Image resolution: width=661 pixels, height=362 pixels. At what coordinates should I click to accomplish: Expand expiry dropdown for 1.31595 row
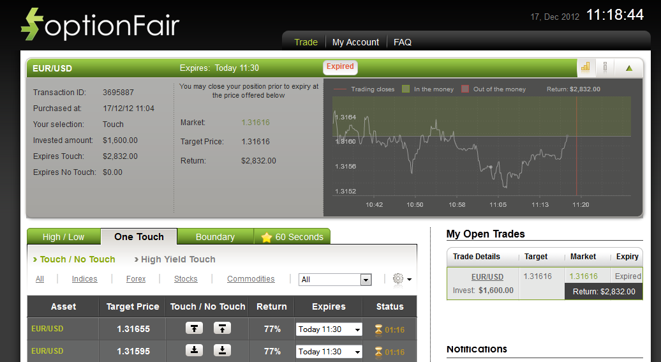329,352
